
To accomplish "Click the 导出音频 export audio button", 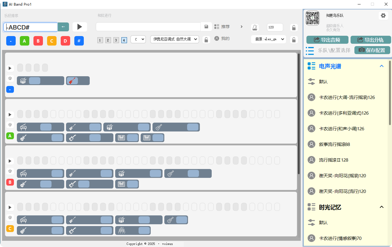I will pyautogui.click(x=327, y=40).
